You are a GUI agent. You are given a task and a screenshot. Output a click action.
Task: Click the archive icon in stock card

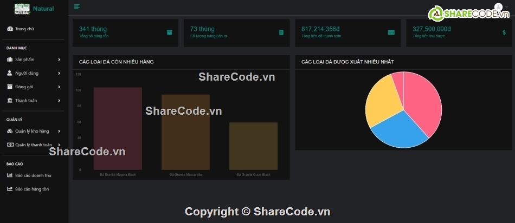pos(170,32)
